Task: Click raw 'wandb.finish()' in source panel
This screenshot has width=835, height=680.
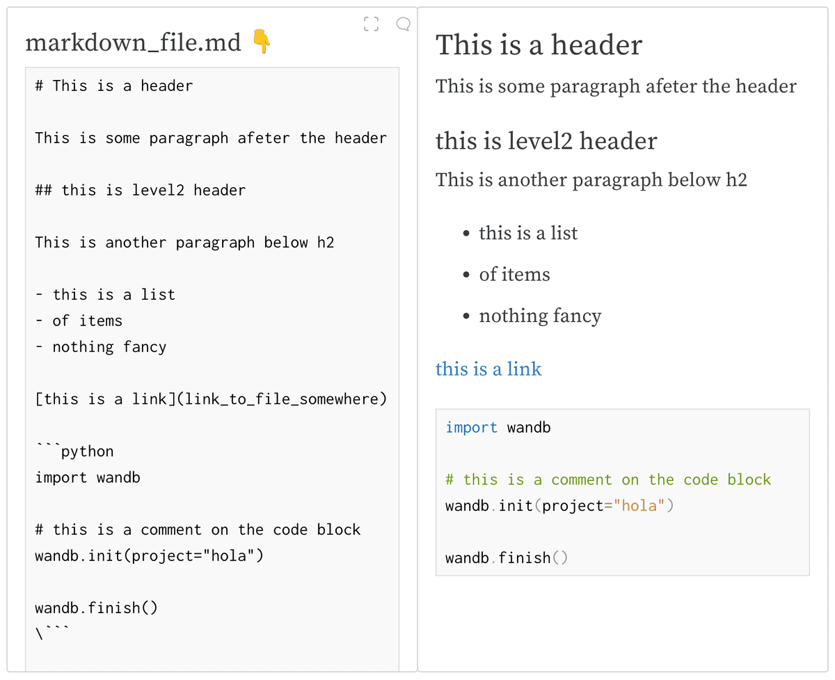Action: [x=97, y=608]
